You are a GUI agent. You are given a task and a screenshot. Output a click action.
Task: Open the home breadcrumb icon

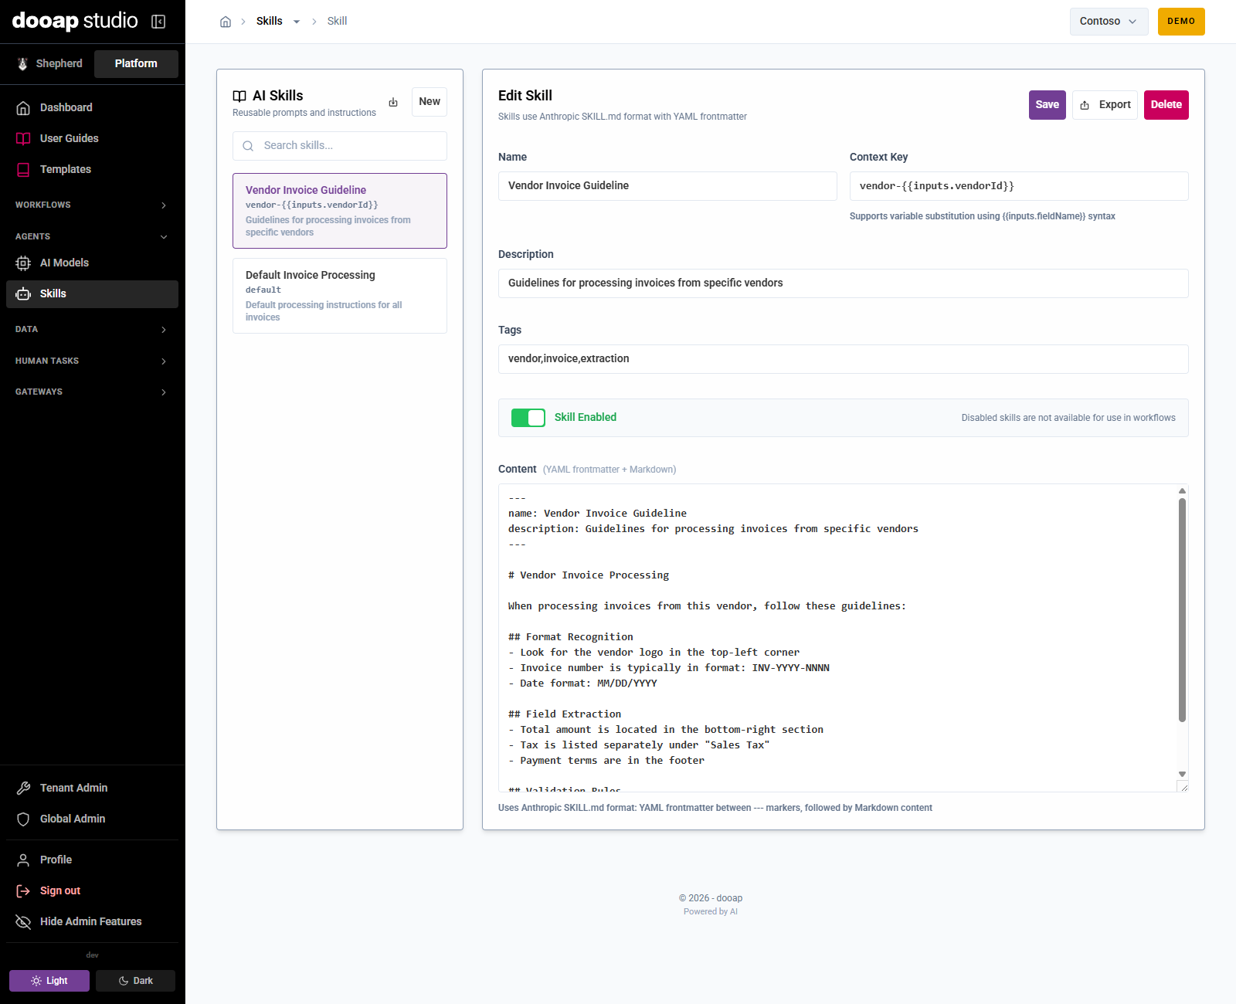point(226,22)
